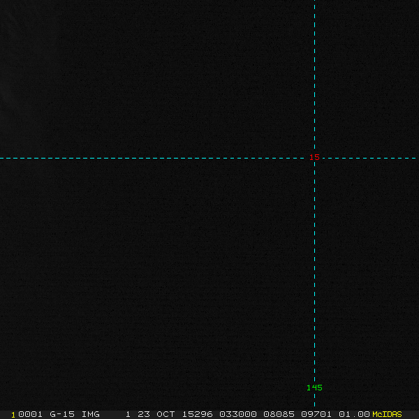Click the green 145 longitude label
This screenshot has height=419, width=419.
pos(314,388)
